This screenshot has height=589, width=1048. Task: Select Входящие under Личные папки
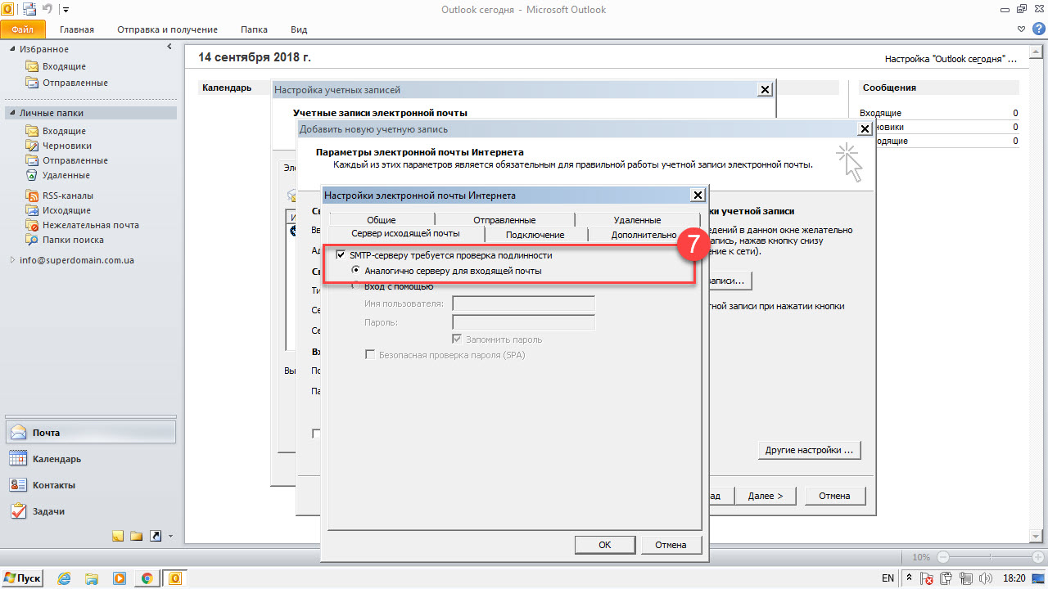click(64, 131)
